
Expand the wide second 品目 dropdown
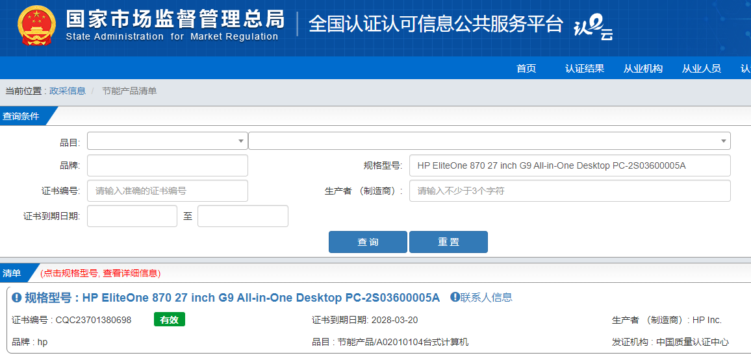click(x=489, y=141)
